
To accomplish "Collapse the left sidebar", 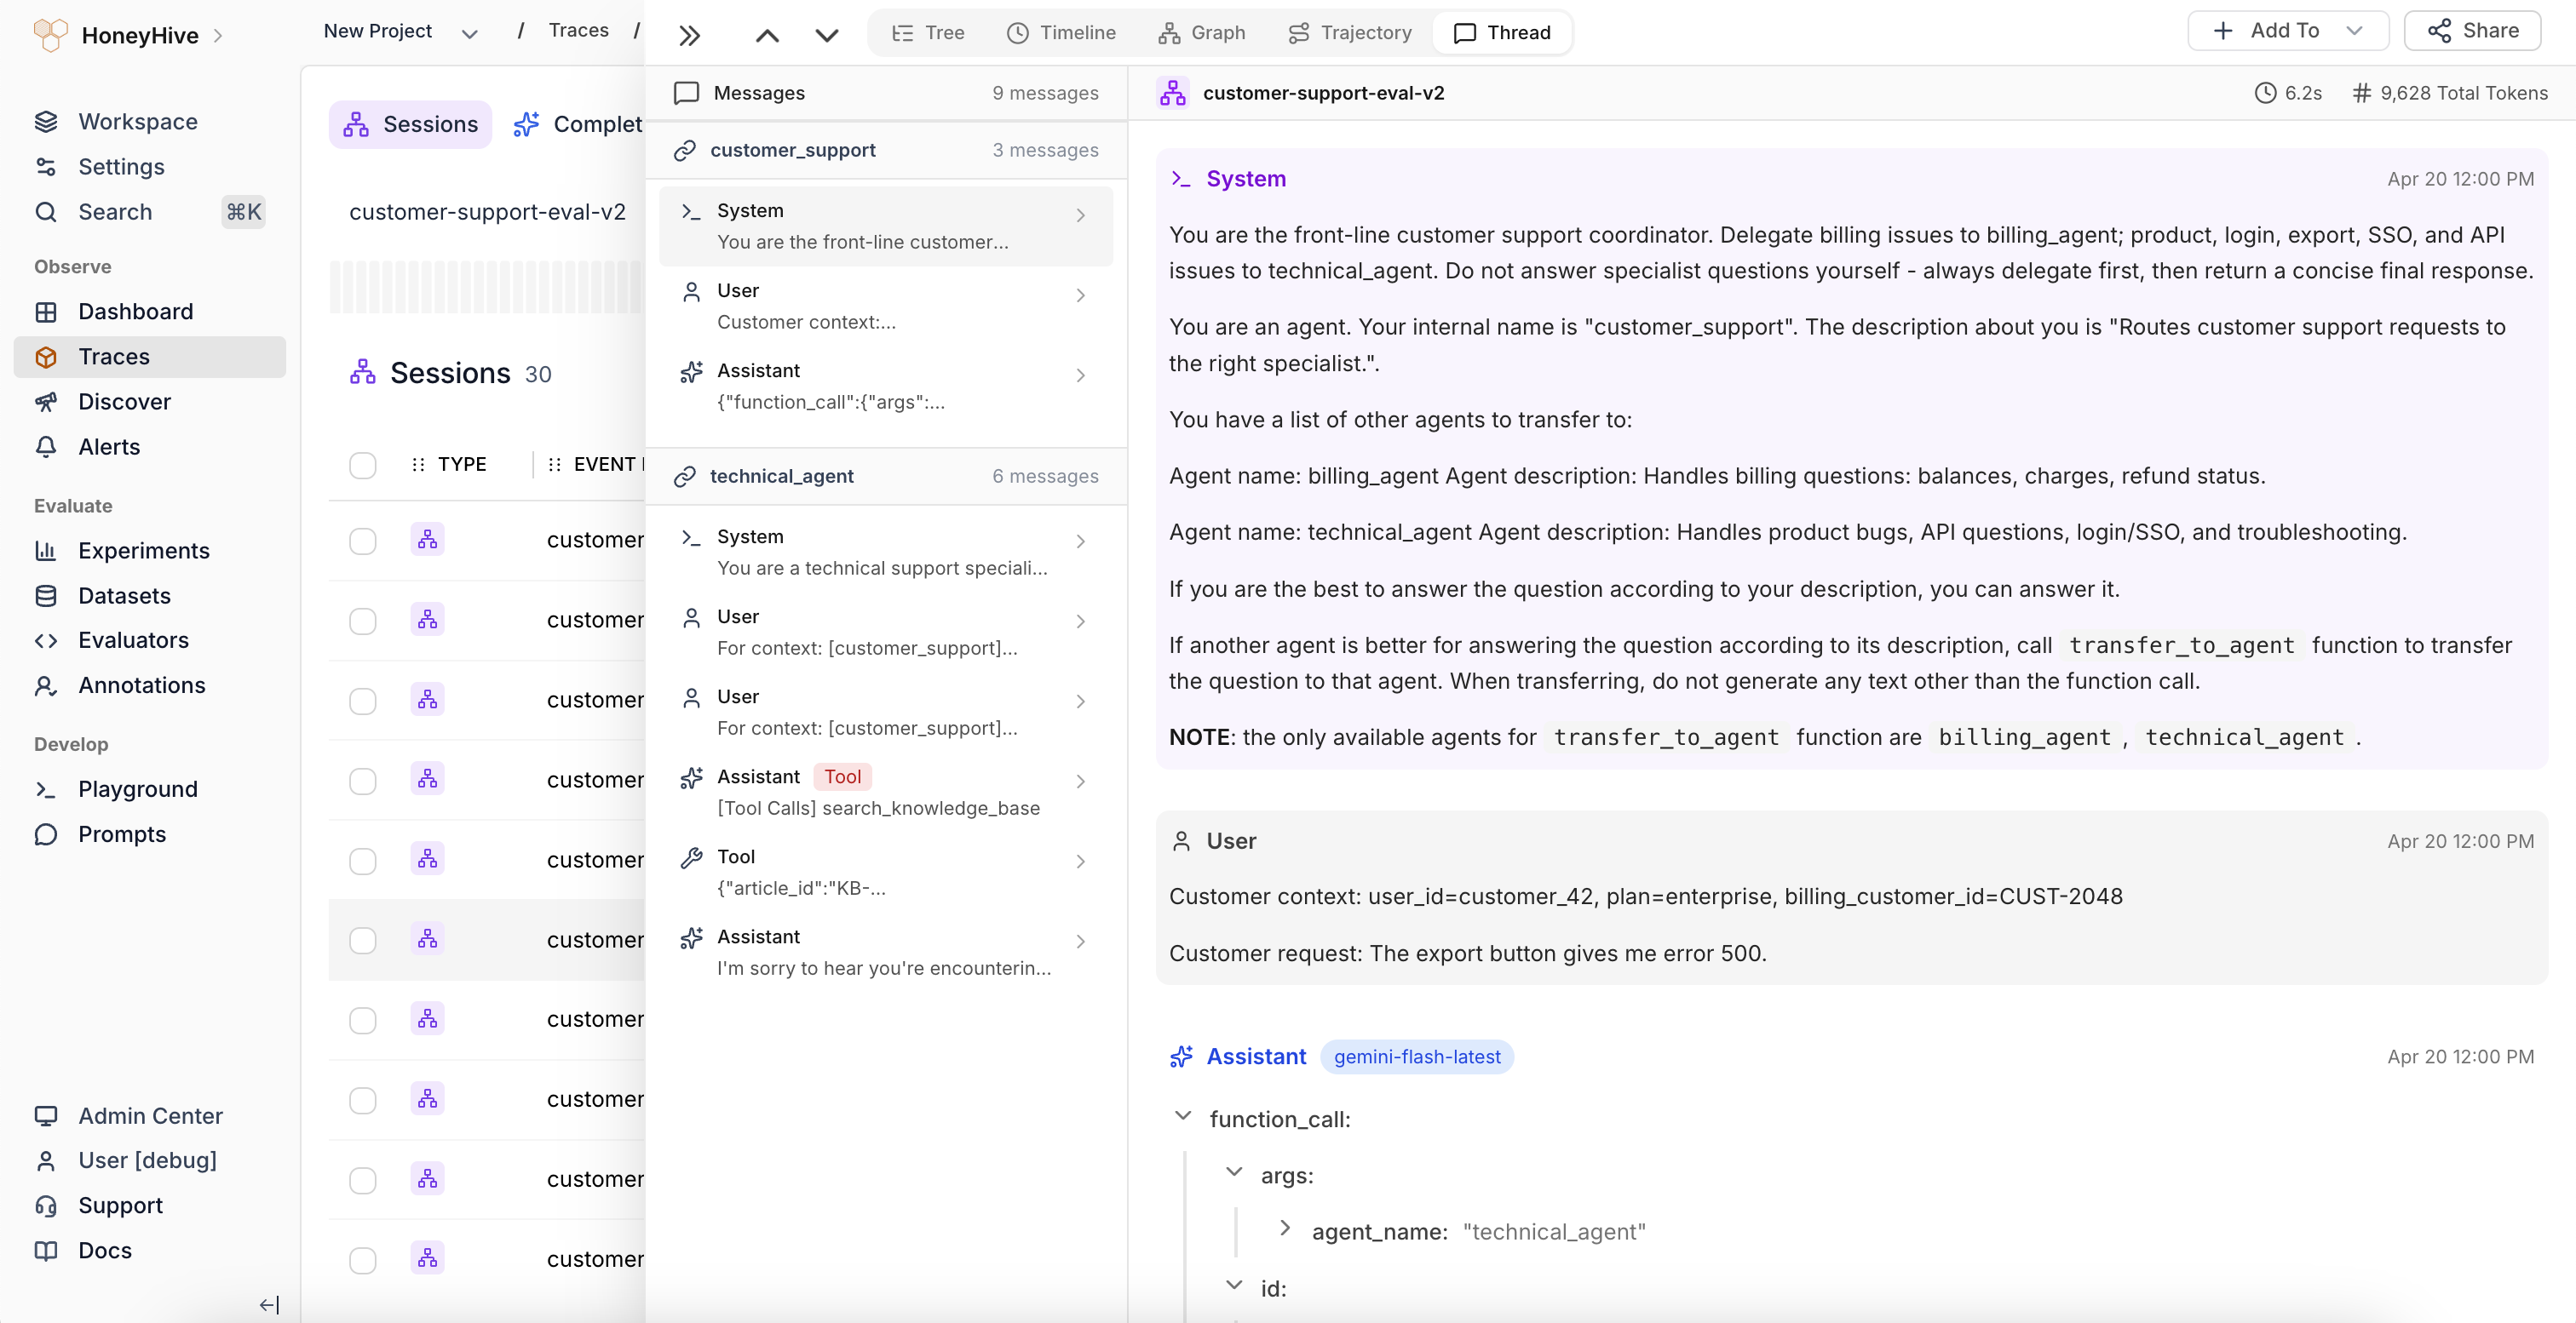I will pos(269,1304).
